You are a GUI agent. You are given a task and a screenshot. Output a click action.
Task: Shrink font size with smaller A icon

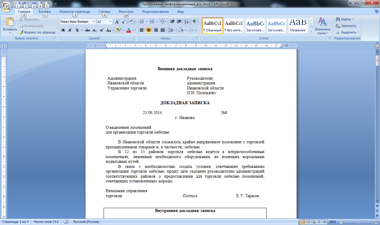(x=123, y=22)
